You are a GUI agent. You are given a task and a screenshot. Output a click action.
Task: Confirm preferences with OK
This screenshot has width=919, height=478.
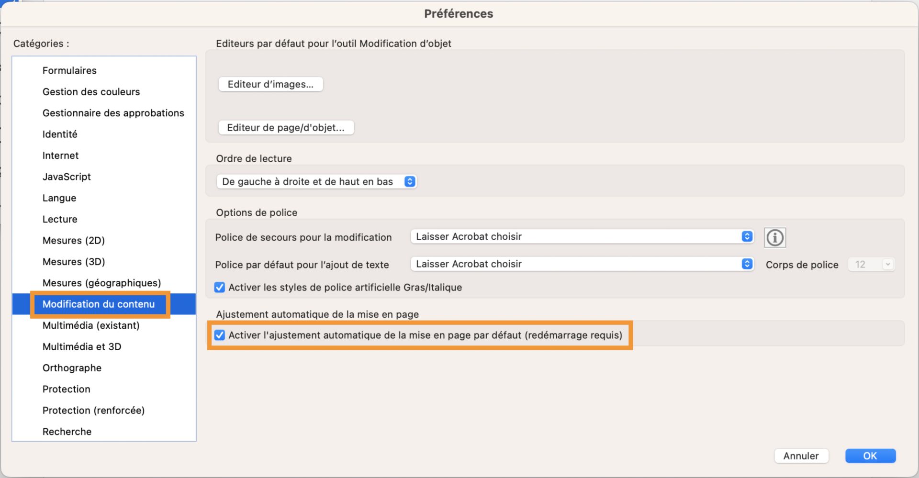pyautogui.click(x=870, y=456)
